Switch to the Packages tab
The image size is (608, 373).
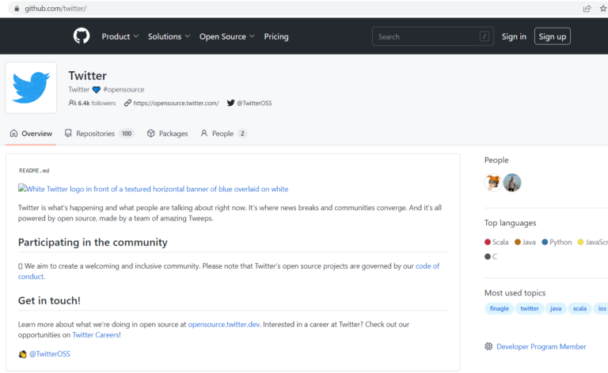pos(168,134)
